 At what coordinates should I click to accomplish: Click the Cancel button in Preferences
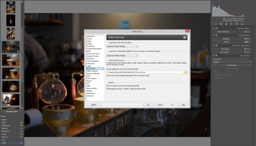click(160, 105)
